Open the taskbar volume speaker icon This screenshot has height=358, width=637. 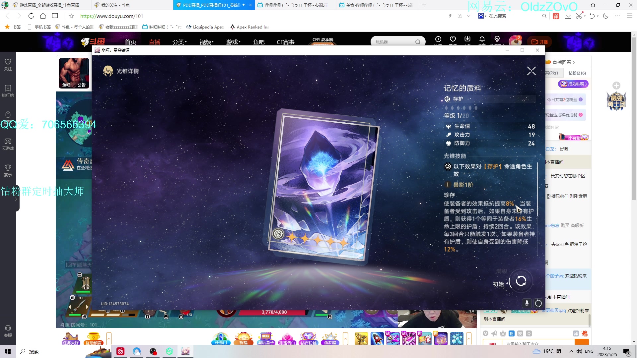pyautogui.click(x=579, y=351)
